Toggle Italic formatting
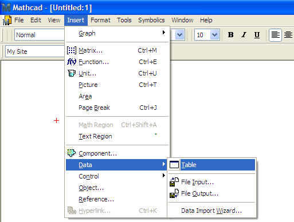This screenshot has height=222, width=294. (x=244, y=35)
